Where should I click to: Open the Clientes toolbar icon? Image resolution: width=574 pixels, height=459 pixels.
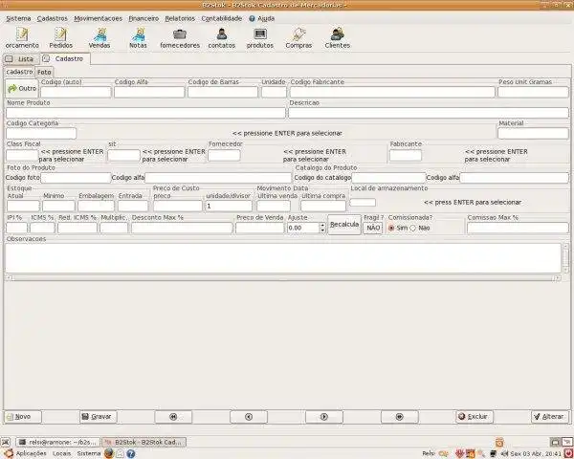(337, 38)
